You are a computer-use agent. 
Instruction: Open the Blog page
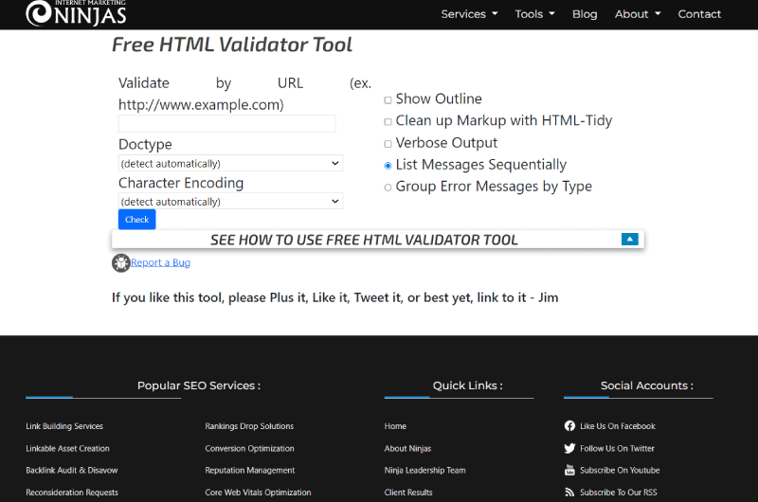pyautogui.click(x=585, y=14)
